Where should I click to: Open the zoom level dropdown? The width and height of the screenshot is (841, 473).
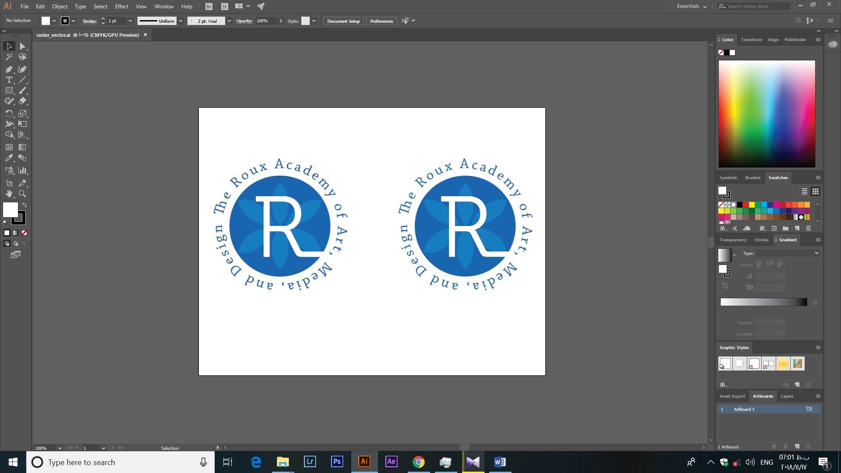point(60,448)
